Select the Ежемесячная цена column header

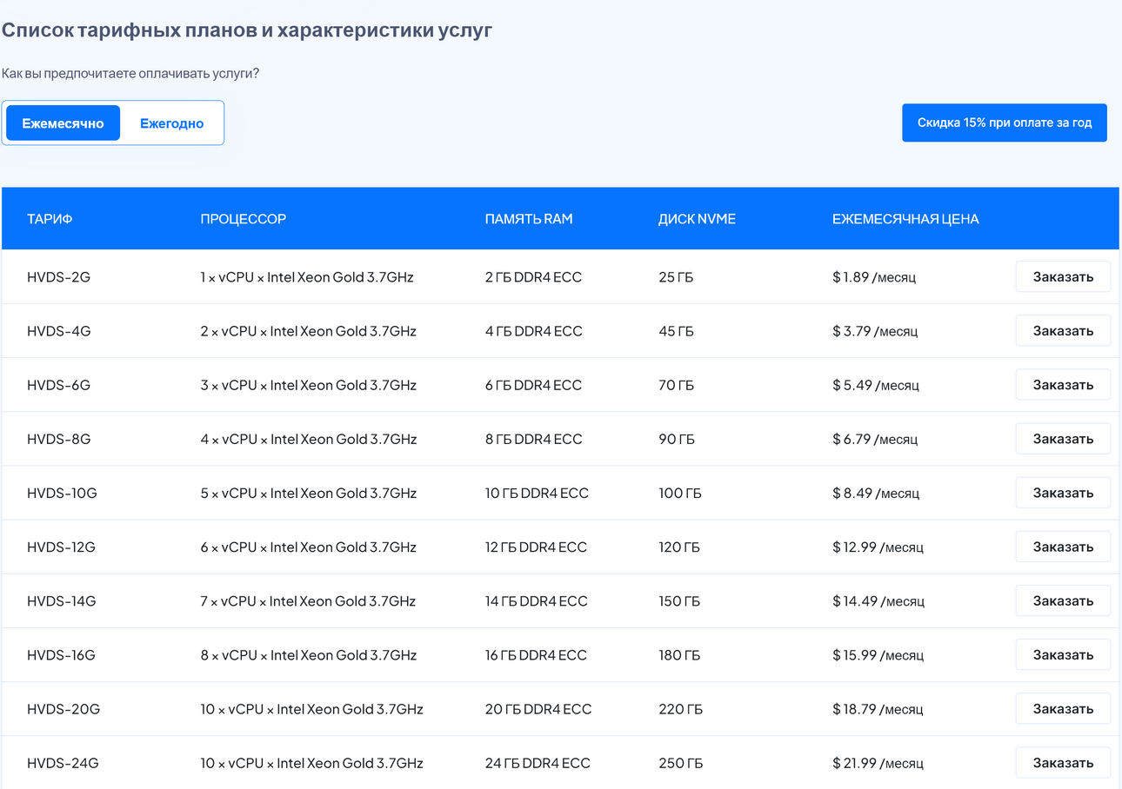click(905, 219)
